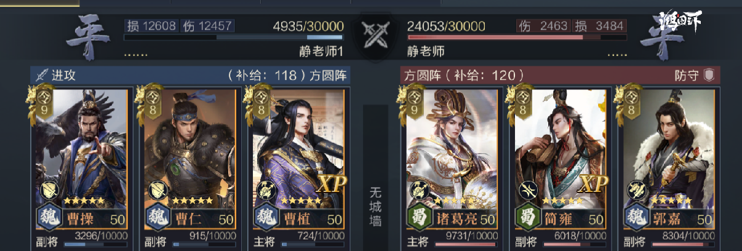Click the 方圆阵 (补给: 120) formation label
This screenshot has height=251, width=742.
point(463,75)
